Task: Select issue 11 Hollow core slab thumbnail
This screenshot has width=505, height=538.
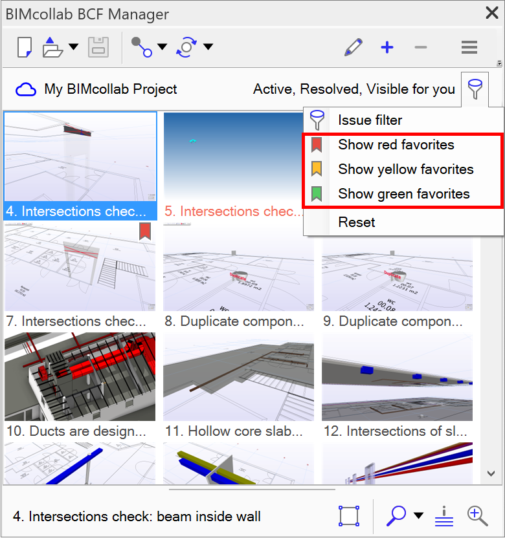Action: [238, 377]
